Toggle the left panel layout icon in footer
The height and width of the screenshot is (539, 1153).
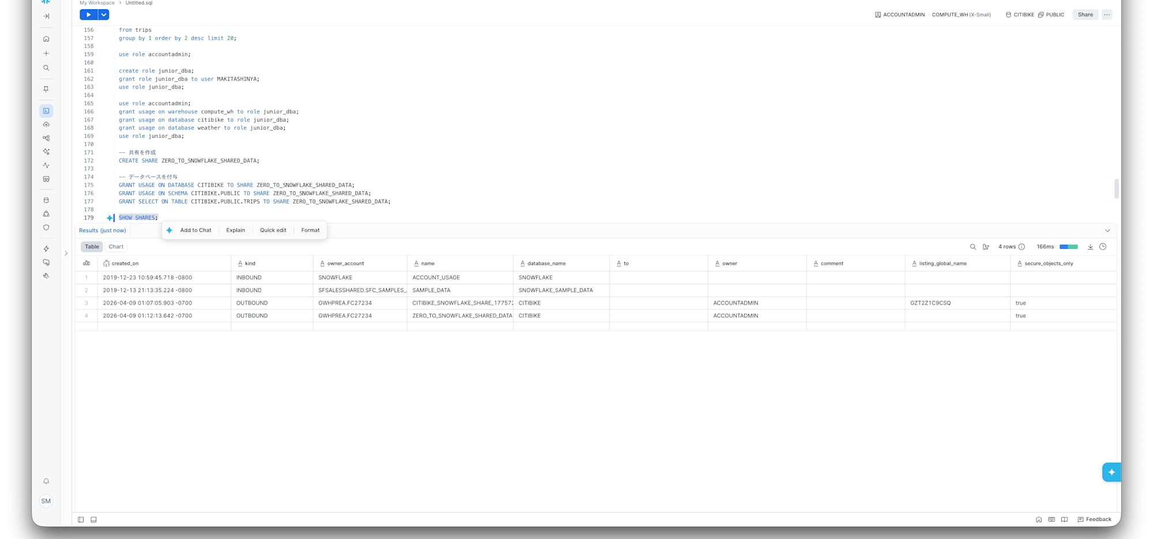81,519
